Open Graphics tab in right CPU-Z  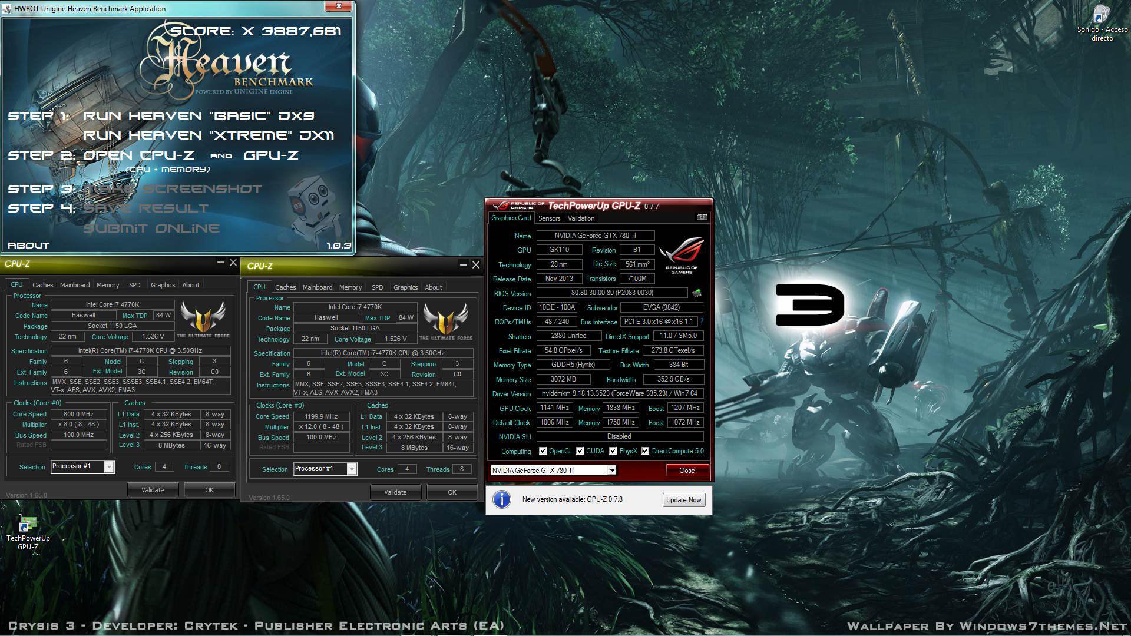click(406, 287)
